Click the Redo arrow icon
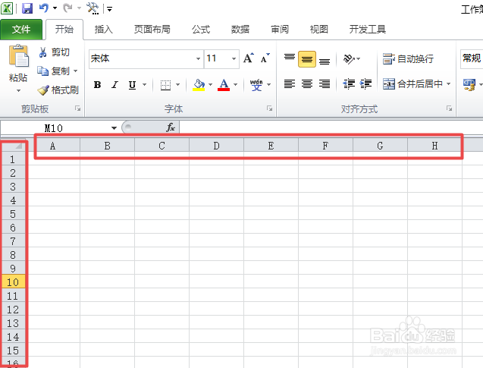The height and width of the screenshot is (368, 483). [67, 8]
